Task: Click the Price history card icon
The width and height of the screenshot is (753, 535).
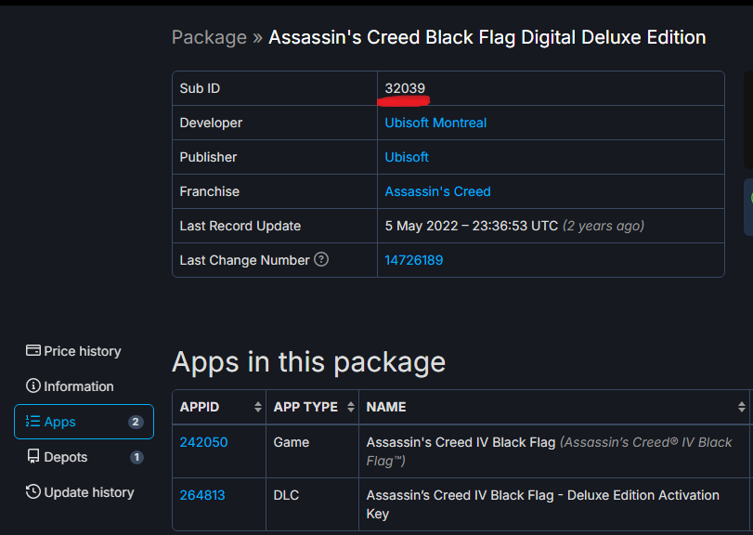Action: click(33, 350)
